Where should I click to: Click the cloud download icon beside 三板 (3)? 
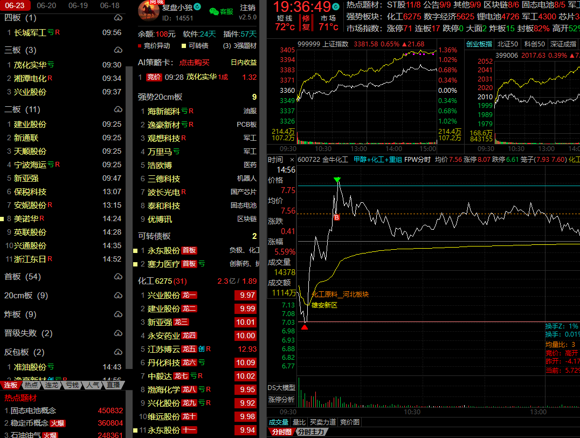coord(118,50)
